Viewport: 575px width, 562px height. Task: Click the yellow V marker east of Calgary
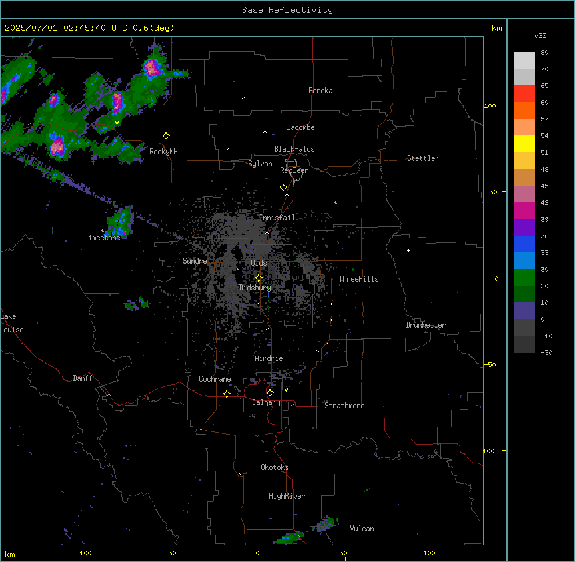point(286,390)
